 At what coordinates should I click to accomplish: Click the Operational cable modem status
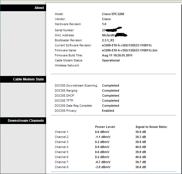tap(111, 60)
